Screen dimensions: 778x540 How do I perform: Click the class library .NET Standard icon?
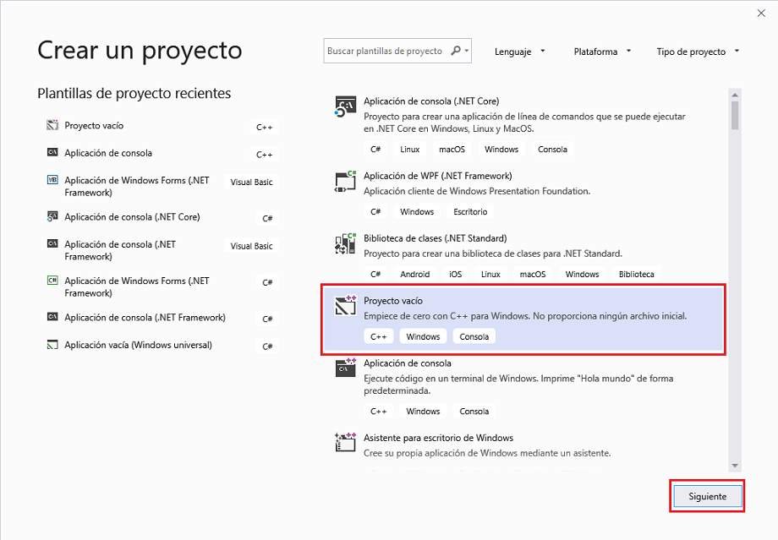click(x=345, y=243)
